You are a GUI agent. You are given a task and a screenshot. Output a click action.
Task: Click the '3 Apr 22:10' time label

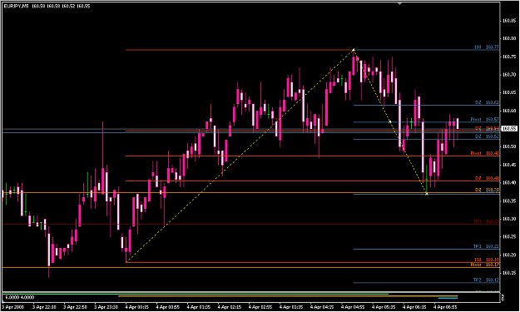click(44, 307)
